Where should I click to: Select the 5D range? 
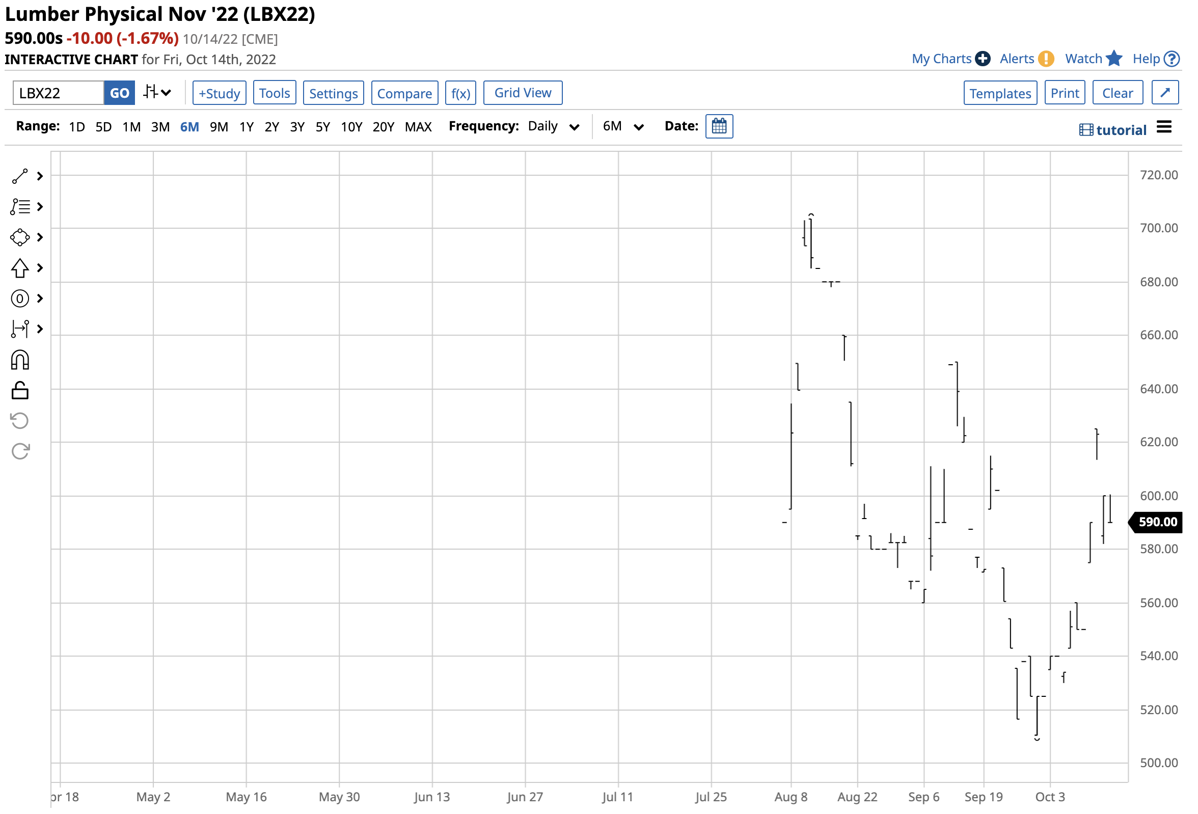(x=103, y=127)
